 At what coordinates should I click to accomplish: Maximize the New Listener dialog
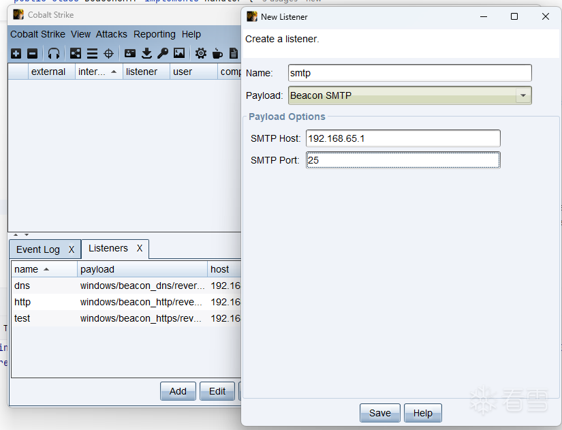[514, 16]
